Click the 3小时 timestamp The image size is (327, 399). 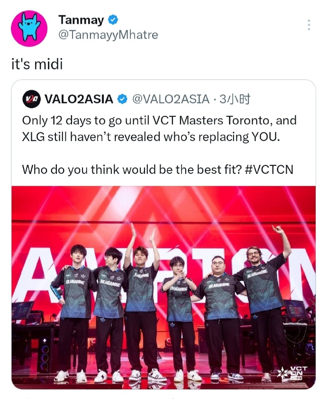(x=235, y=99)
